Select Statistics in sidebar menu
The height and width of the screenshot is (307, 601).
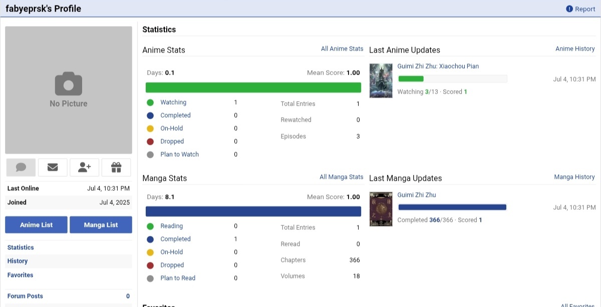21,247
